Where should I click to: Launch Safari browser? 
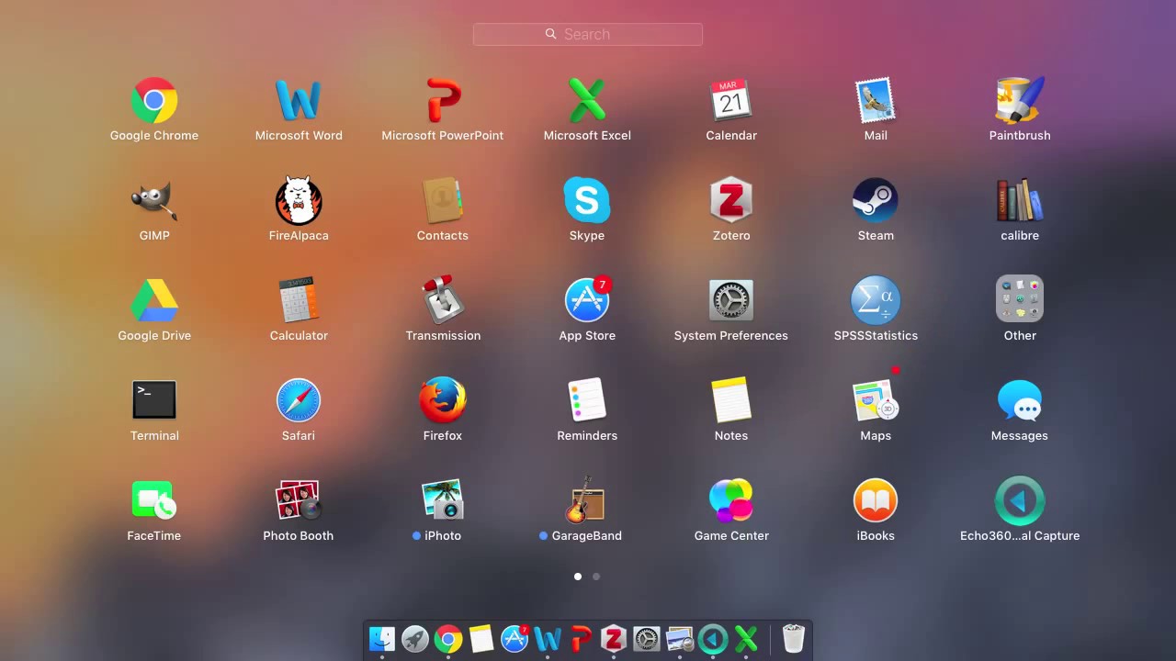point(299,401)
